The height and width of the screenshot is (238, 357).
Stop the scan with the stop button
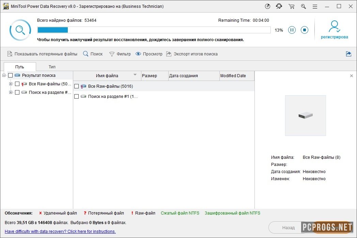coord(304,30)
